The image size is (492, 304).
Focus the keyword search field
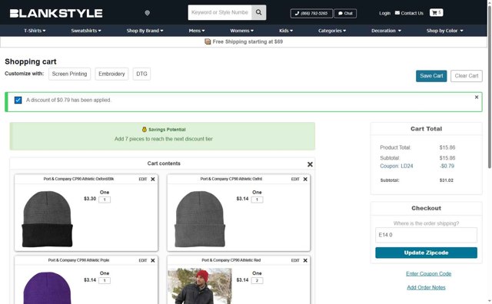coord(220,12)
